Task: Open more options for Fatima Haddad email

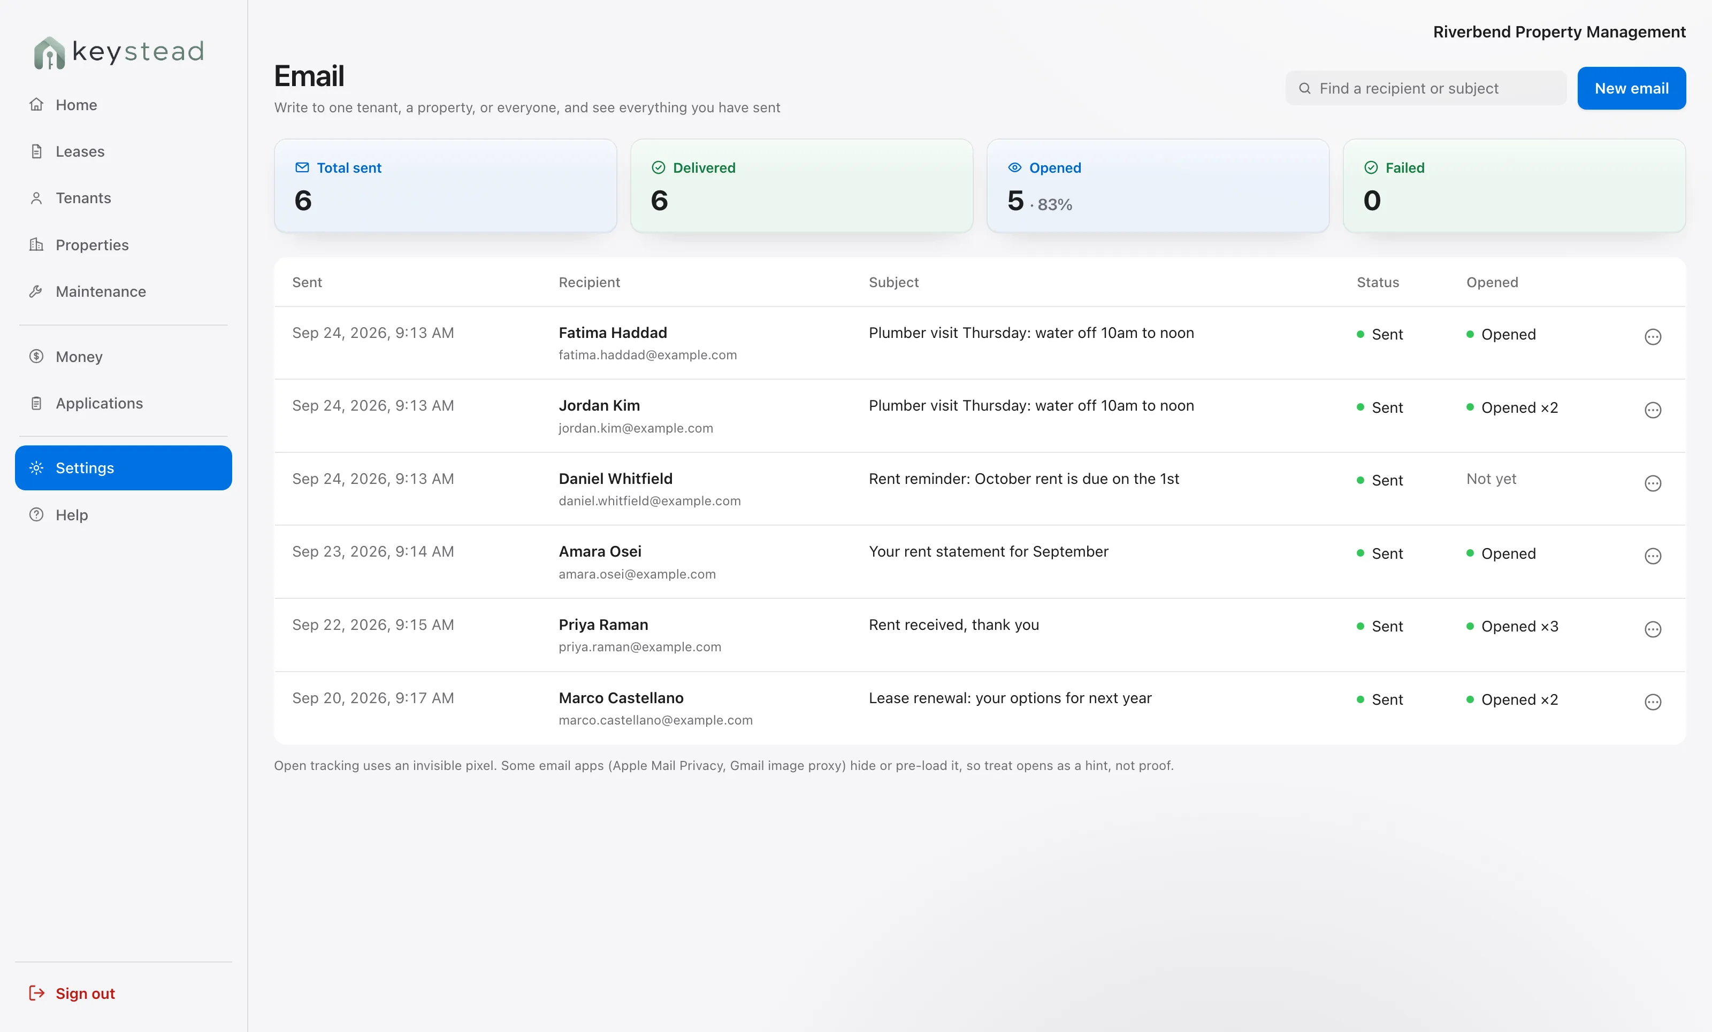Action: point(1653,337)
